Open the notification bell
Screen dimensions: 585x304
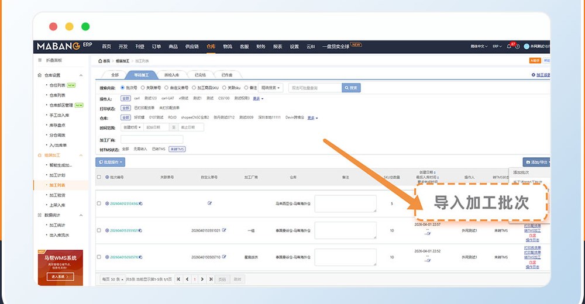click(x=509, y=46)
